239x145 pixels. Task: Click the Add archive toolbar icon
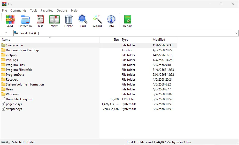click(10, 20)
